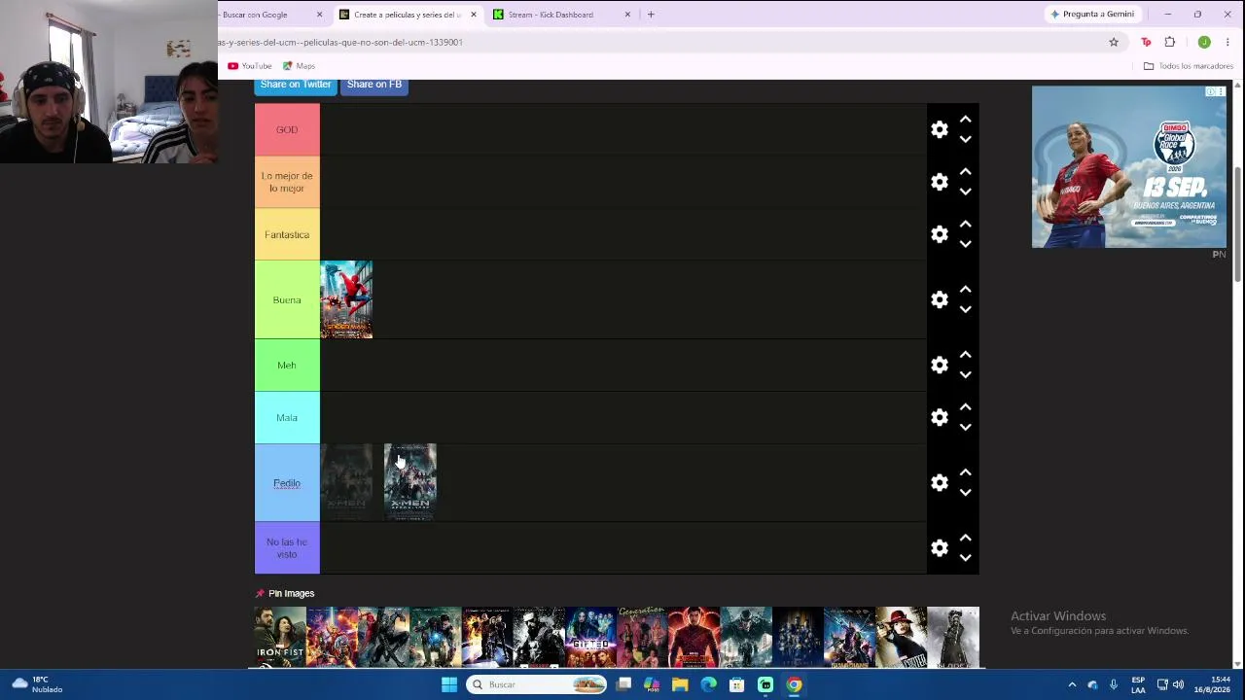This screenshot has height=700, width=1245.
Task: Select the Mala tier label
Action: pyautogui.click(x=287, y=418)
